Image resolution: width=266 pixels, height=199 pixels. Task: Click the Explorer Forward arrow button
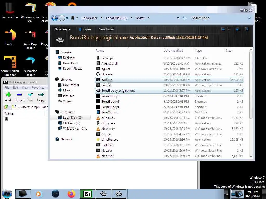(x=62, y=18)
